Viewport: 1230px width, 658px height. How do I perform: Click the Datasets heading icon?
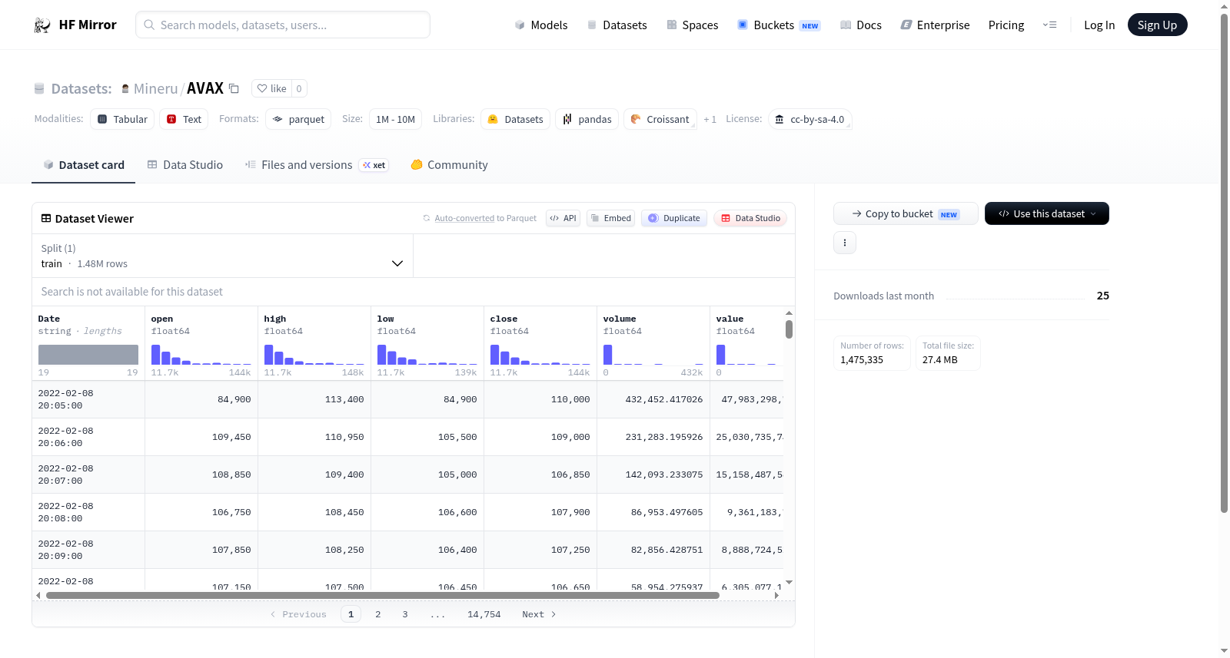[39, 89]
